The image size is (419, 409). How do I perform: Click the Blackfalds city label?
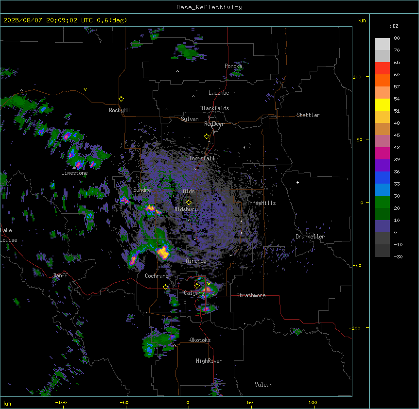(x=214, y=108)
